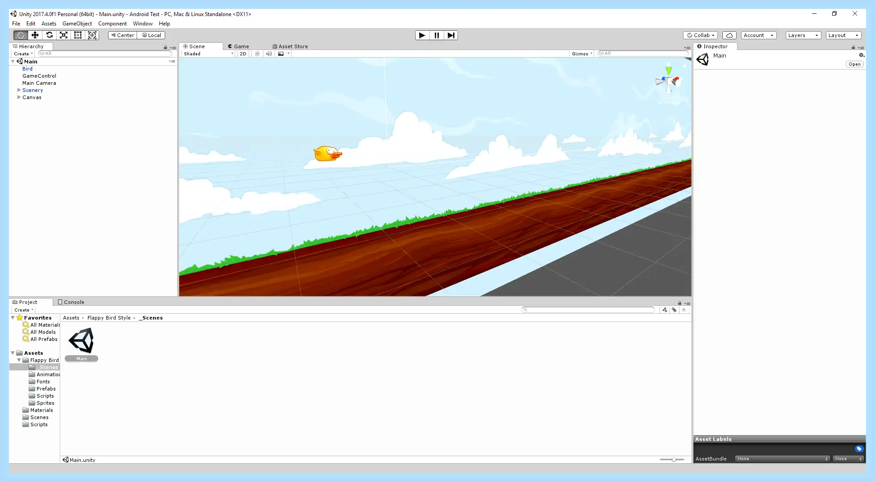Toggle scene effects image icon

pyautogui.click(x=281, y=54)
